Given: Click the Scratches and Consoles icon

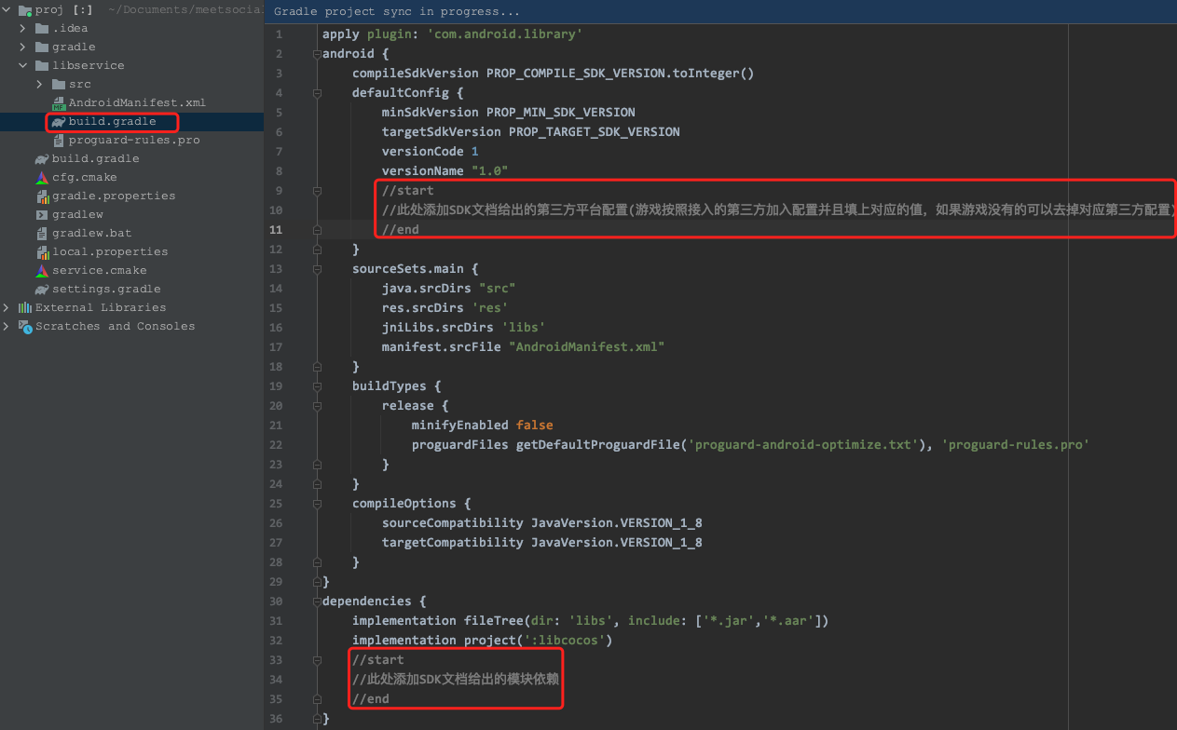Looking at the screenshot, I should click(25, 326).
